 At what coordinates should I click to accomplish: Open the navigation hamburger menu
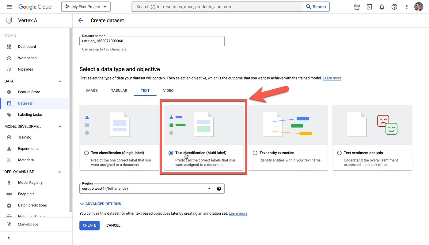(9, 6)
